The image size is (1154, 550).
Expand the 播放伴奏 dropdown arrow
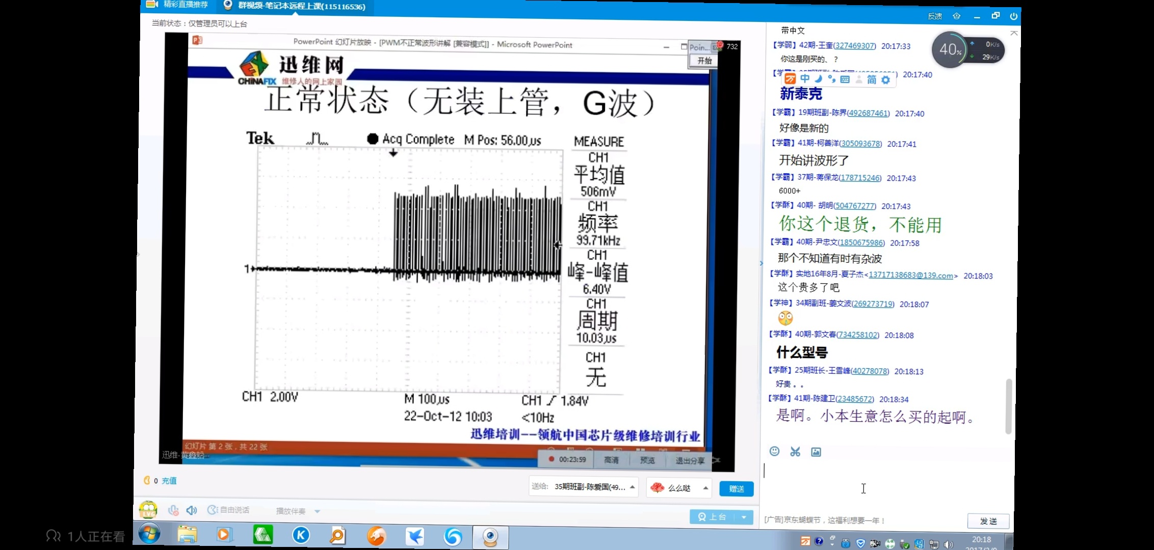click(318, 511)
